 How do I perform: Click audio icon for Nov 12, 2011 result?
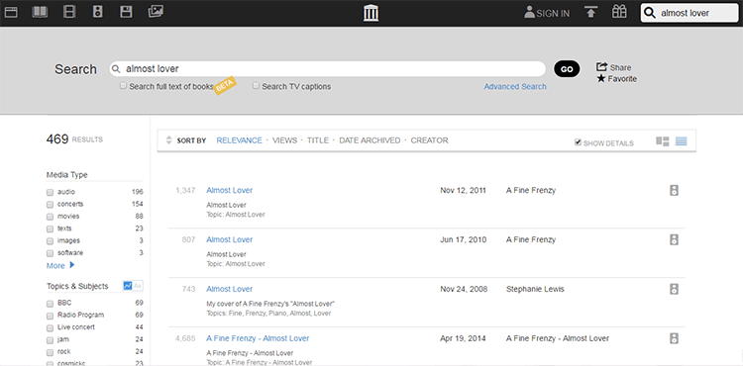[x=674, y=191]
